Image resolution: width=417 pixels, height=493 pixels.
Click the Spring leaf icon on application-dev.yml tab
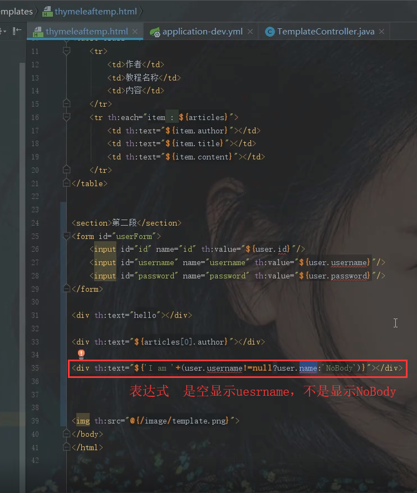coord(155,32)
